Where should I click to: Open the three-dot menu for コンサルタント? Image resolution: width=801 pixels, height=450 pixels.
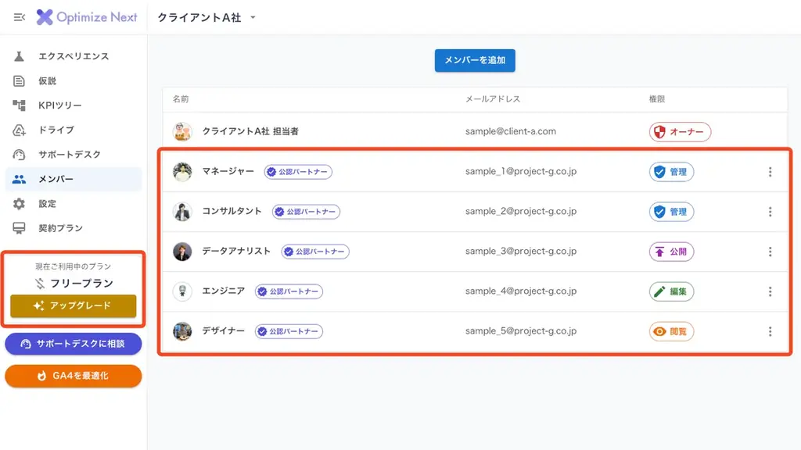(x=770, y=212)
